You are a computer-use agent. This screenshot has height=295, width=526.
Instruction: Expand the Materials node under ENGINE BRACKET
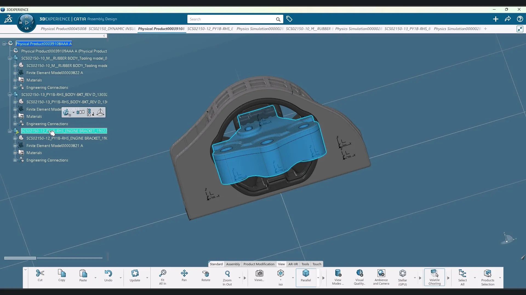[x=15, y=152]
